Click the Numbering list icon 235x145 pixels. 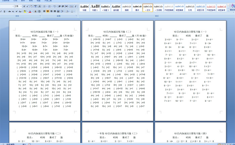pos(49,6)
